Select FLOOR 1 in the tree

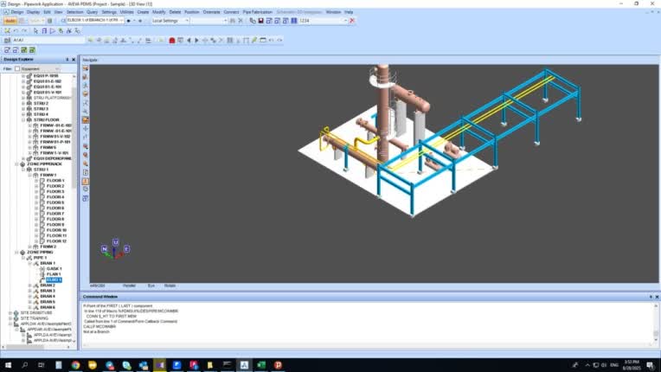coord(55,181)
